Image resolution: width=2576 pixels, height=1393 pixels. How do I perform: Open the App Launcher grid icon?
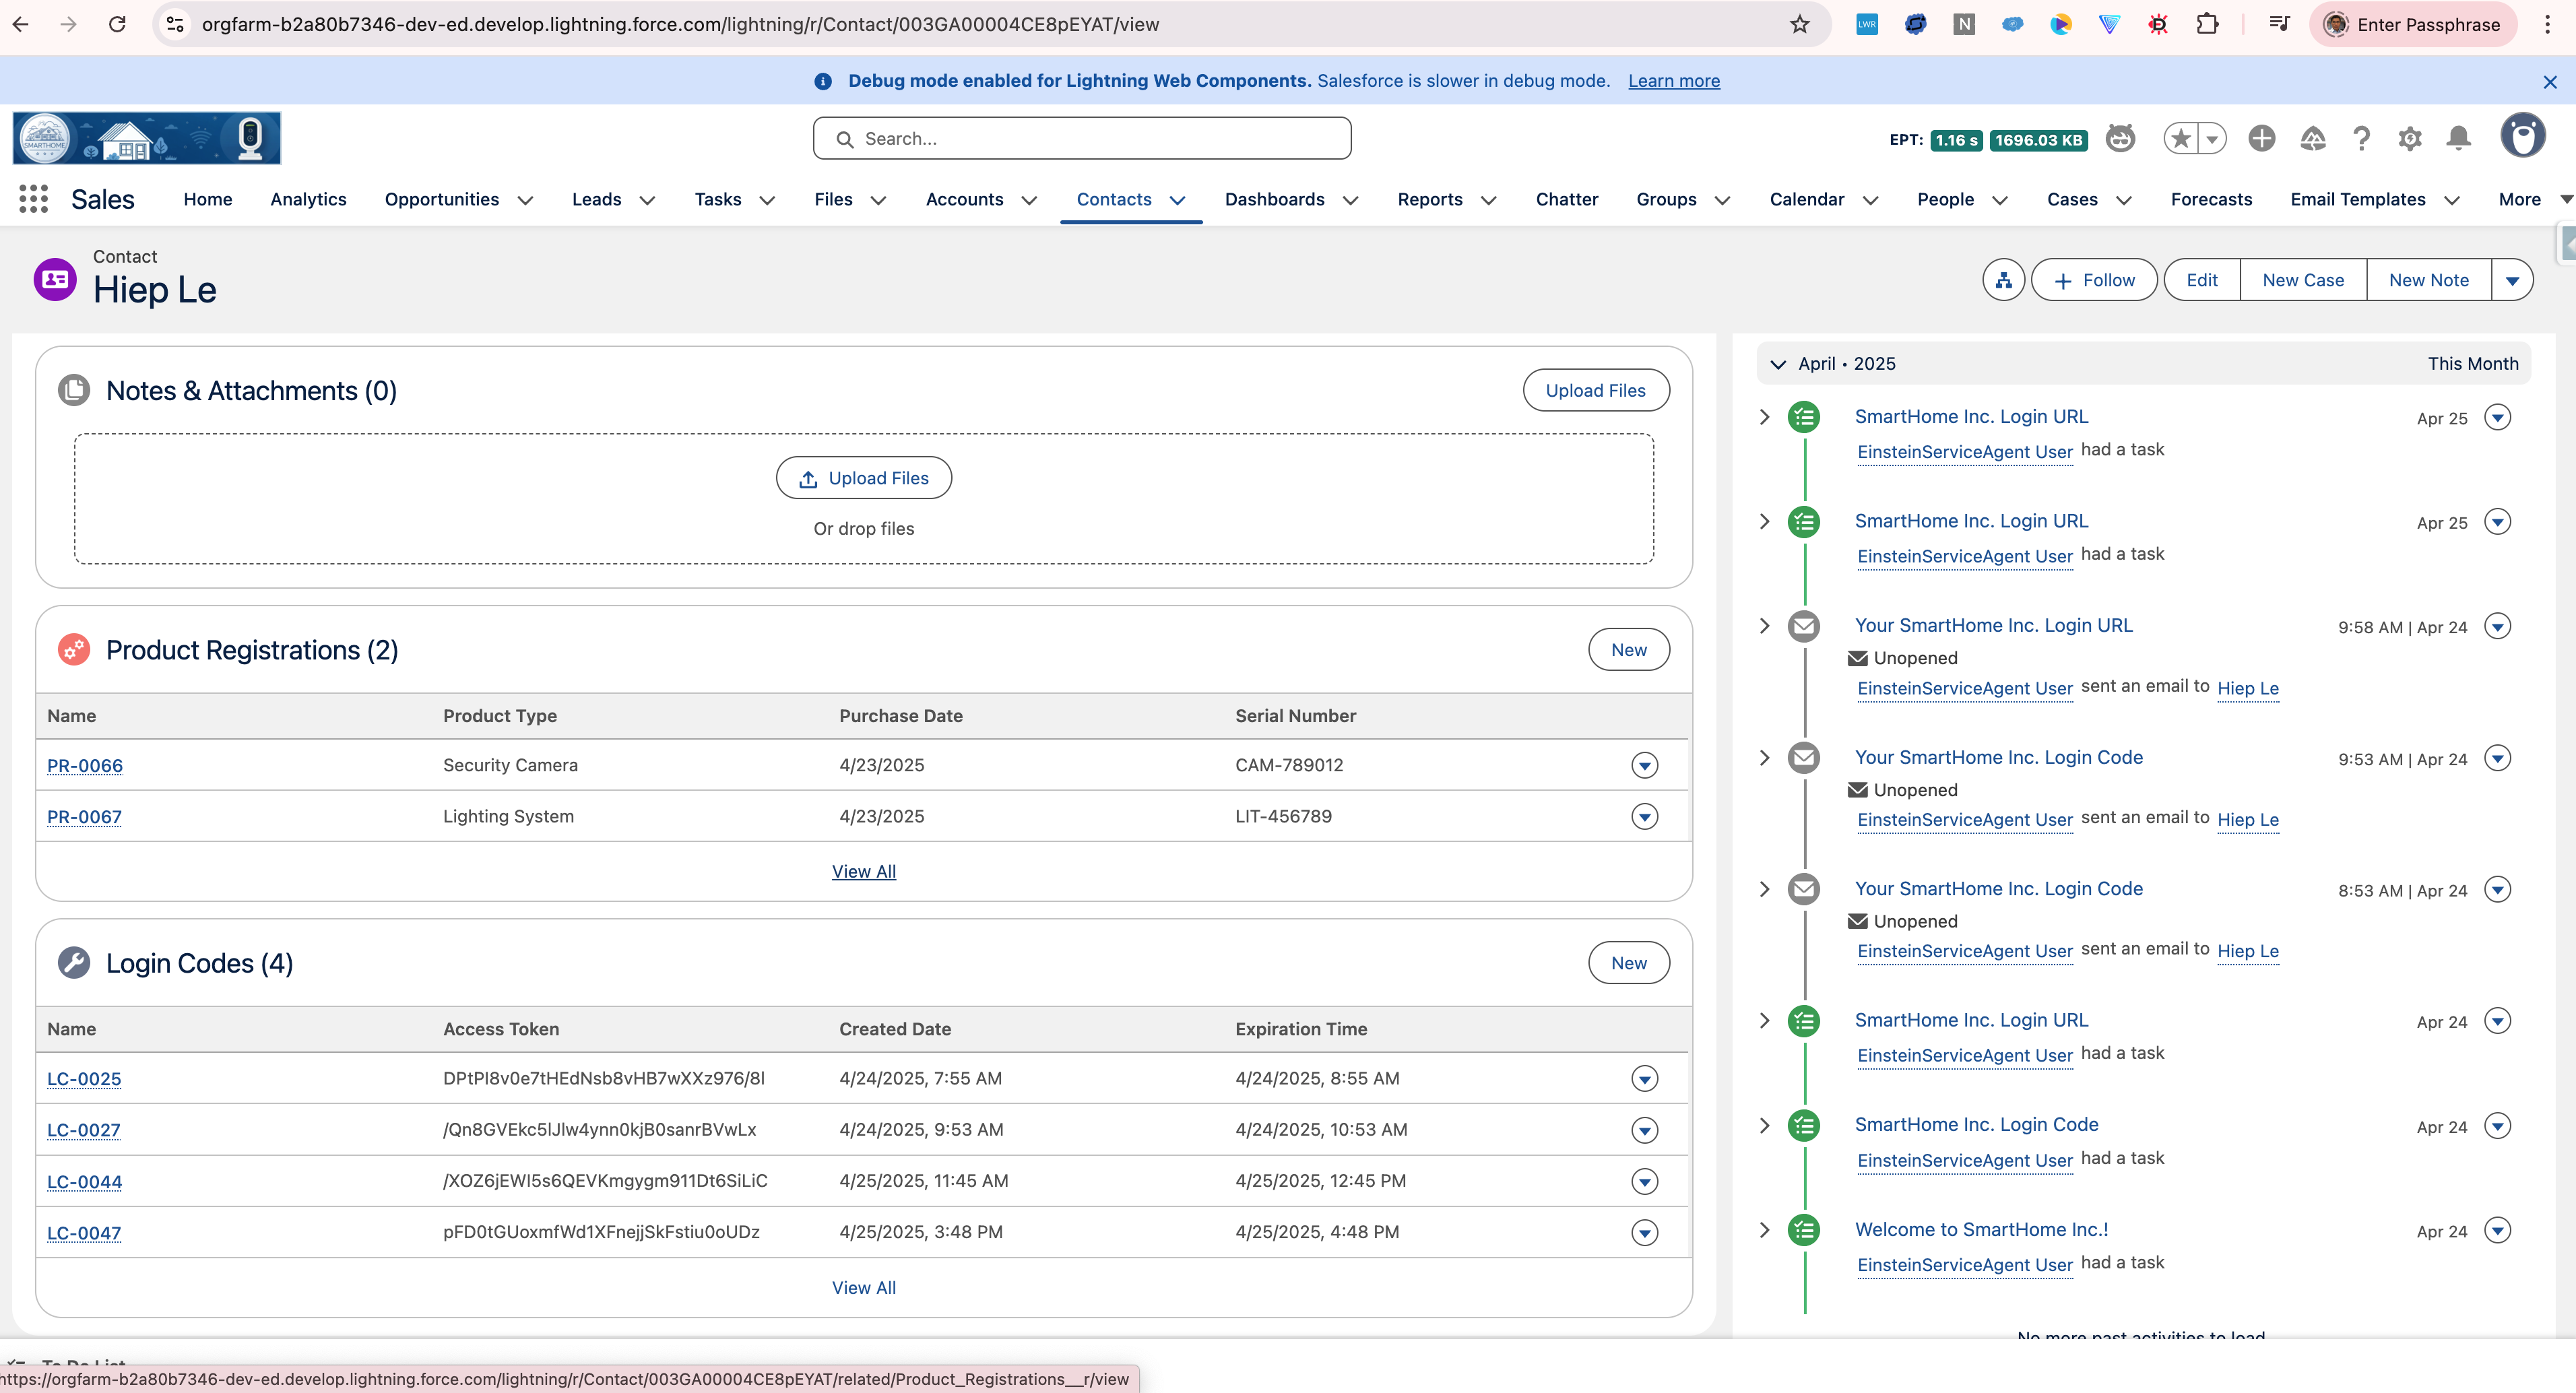tap(33, 199)
